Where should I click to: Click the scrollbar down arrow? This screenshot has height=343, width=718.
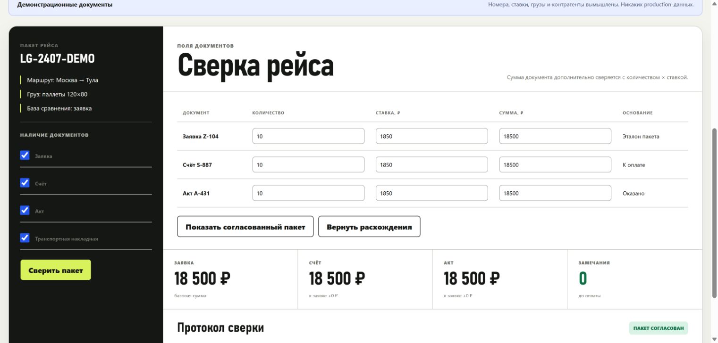714,339
